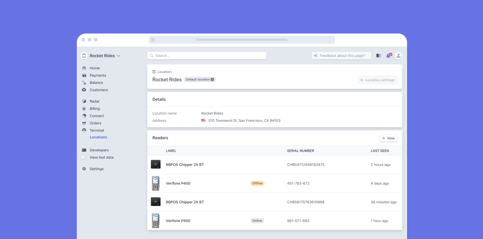This screenshot has width=483, height=239.
Task: Click the notifications bell icon
Action: pos(389,56)
